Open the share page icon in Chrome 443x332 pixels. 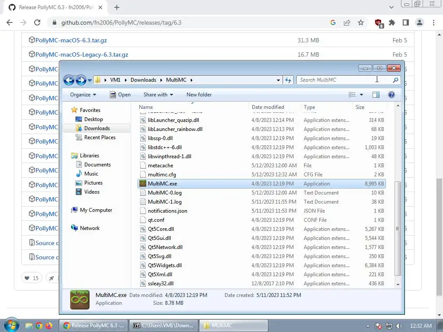[x=347, y=22]
